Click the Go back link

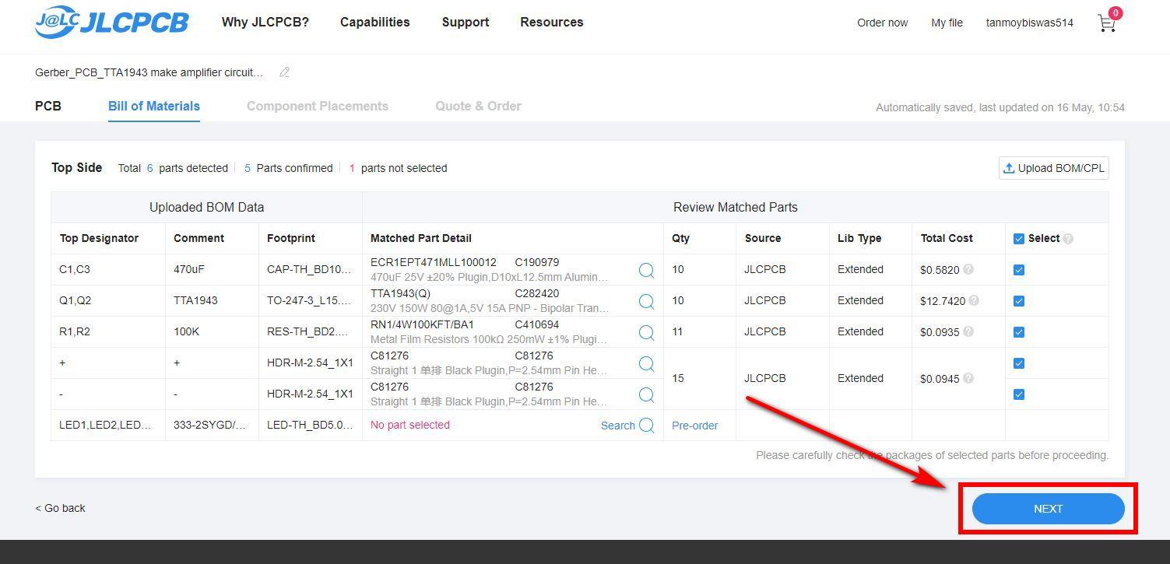61,508
